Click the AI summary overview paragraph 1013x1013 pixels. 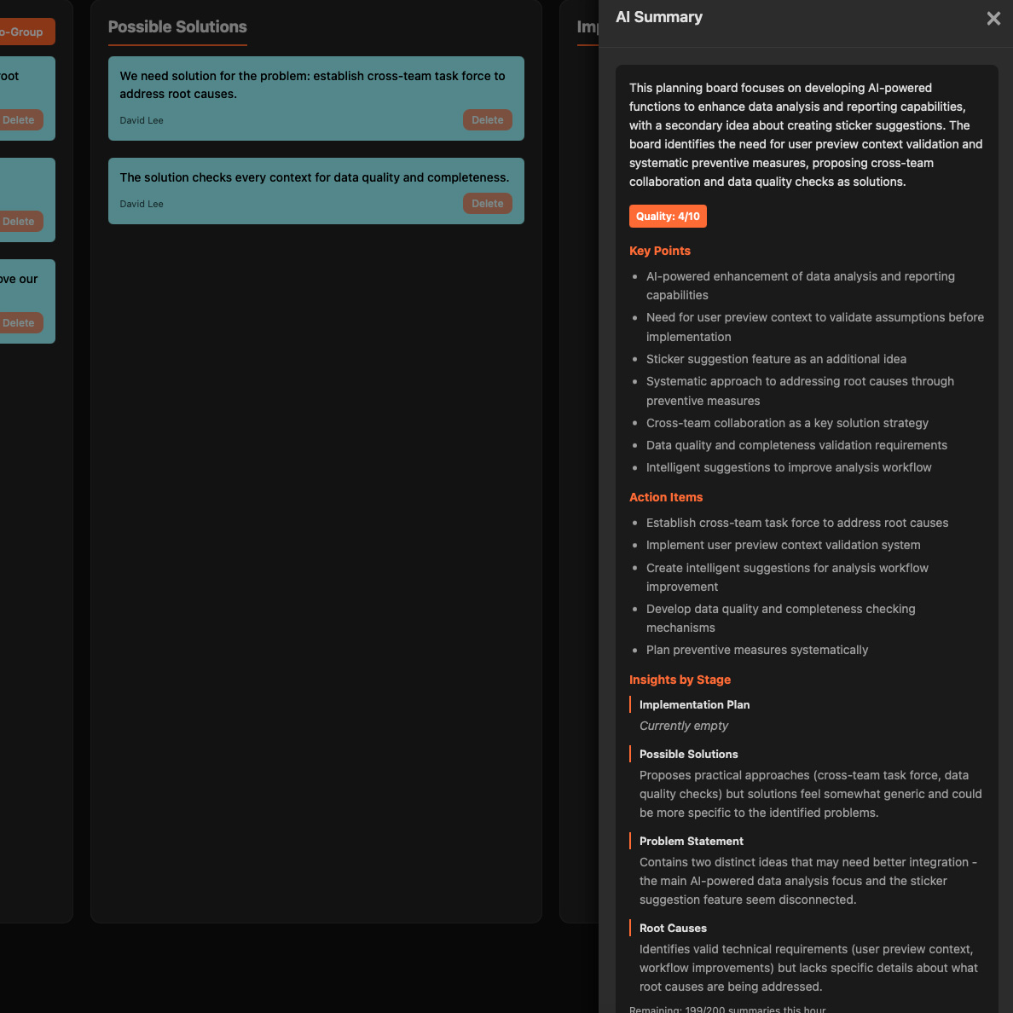pyautogui.click(x=805, y=135)
